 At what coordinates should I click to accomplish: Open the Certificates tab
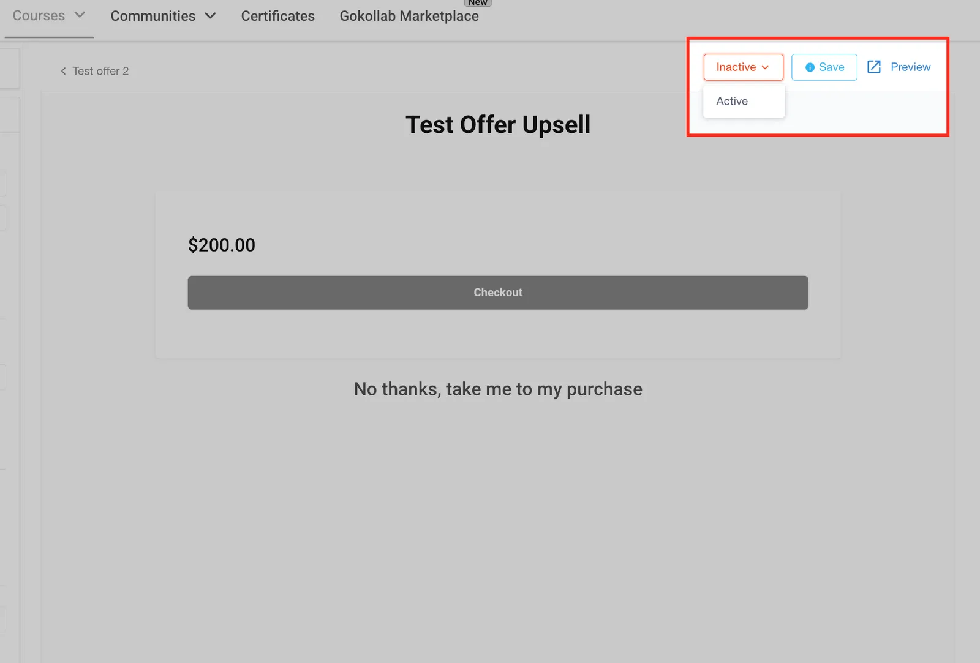277,16
